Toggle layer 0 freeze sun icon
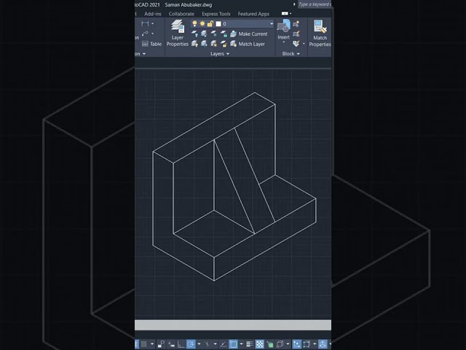The image size is (466, 350). 202,23
